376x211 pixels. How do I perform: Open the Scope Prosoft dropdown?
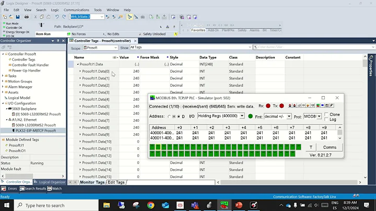[x=115, y=48]
